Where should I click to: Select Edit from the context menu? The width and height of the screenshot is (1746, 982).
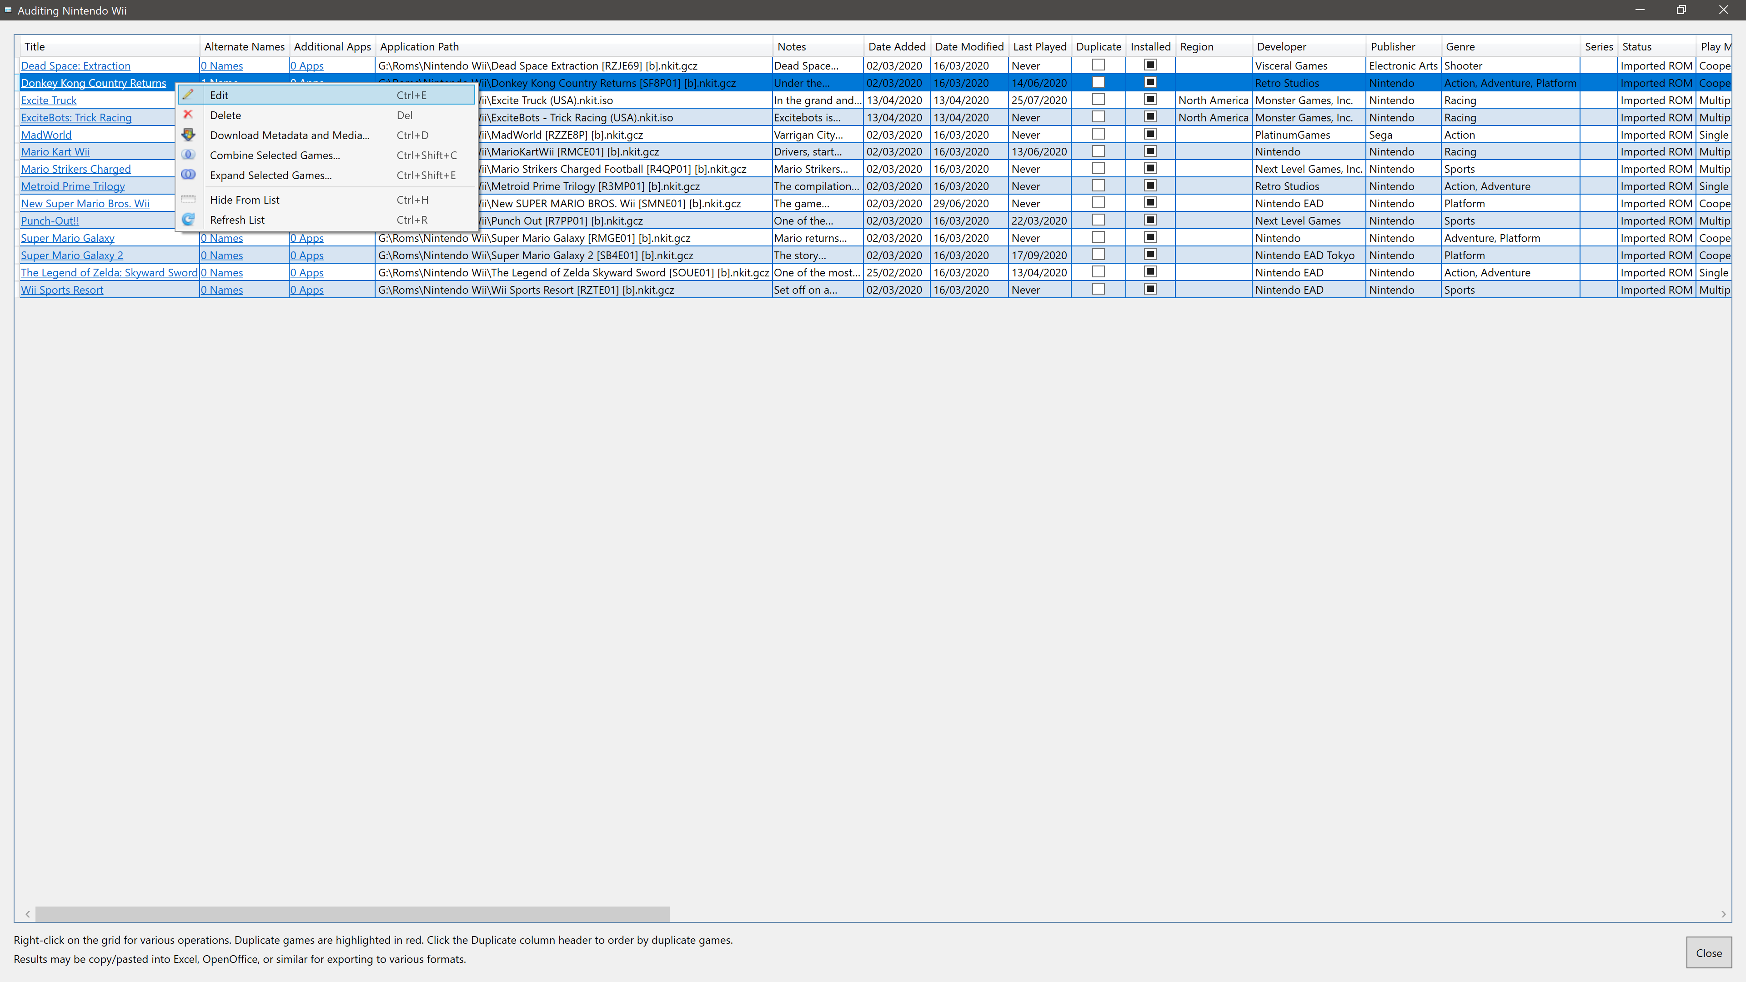pyautogui.click(x=326, y=95)
